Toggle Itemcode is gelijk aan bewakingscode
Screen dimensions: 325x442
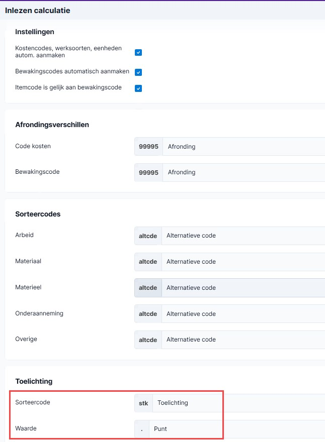pyautogui.click(x=138, y=88)
